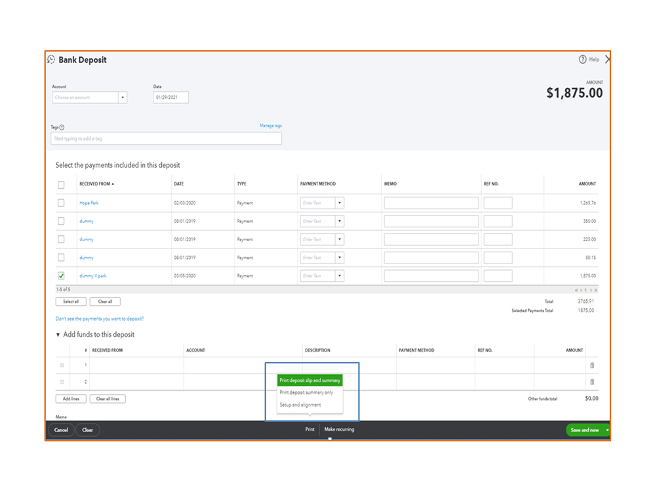The image size is (655, 491).
Task: Click the Help question mark icon
Action: pyautogui.click(x=582, y=59)
